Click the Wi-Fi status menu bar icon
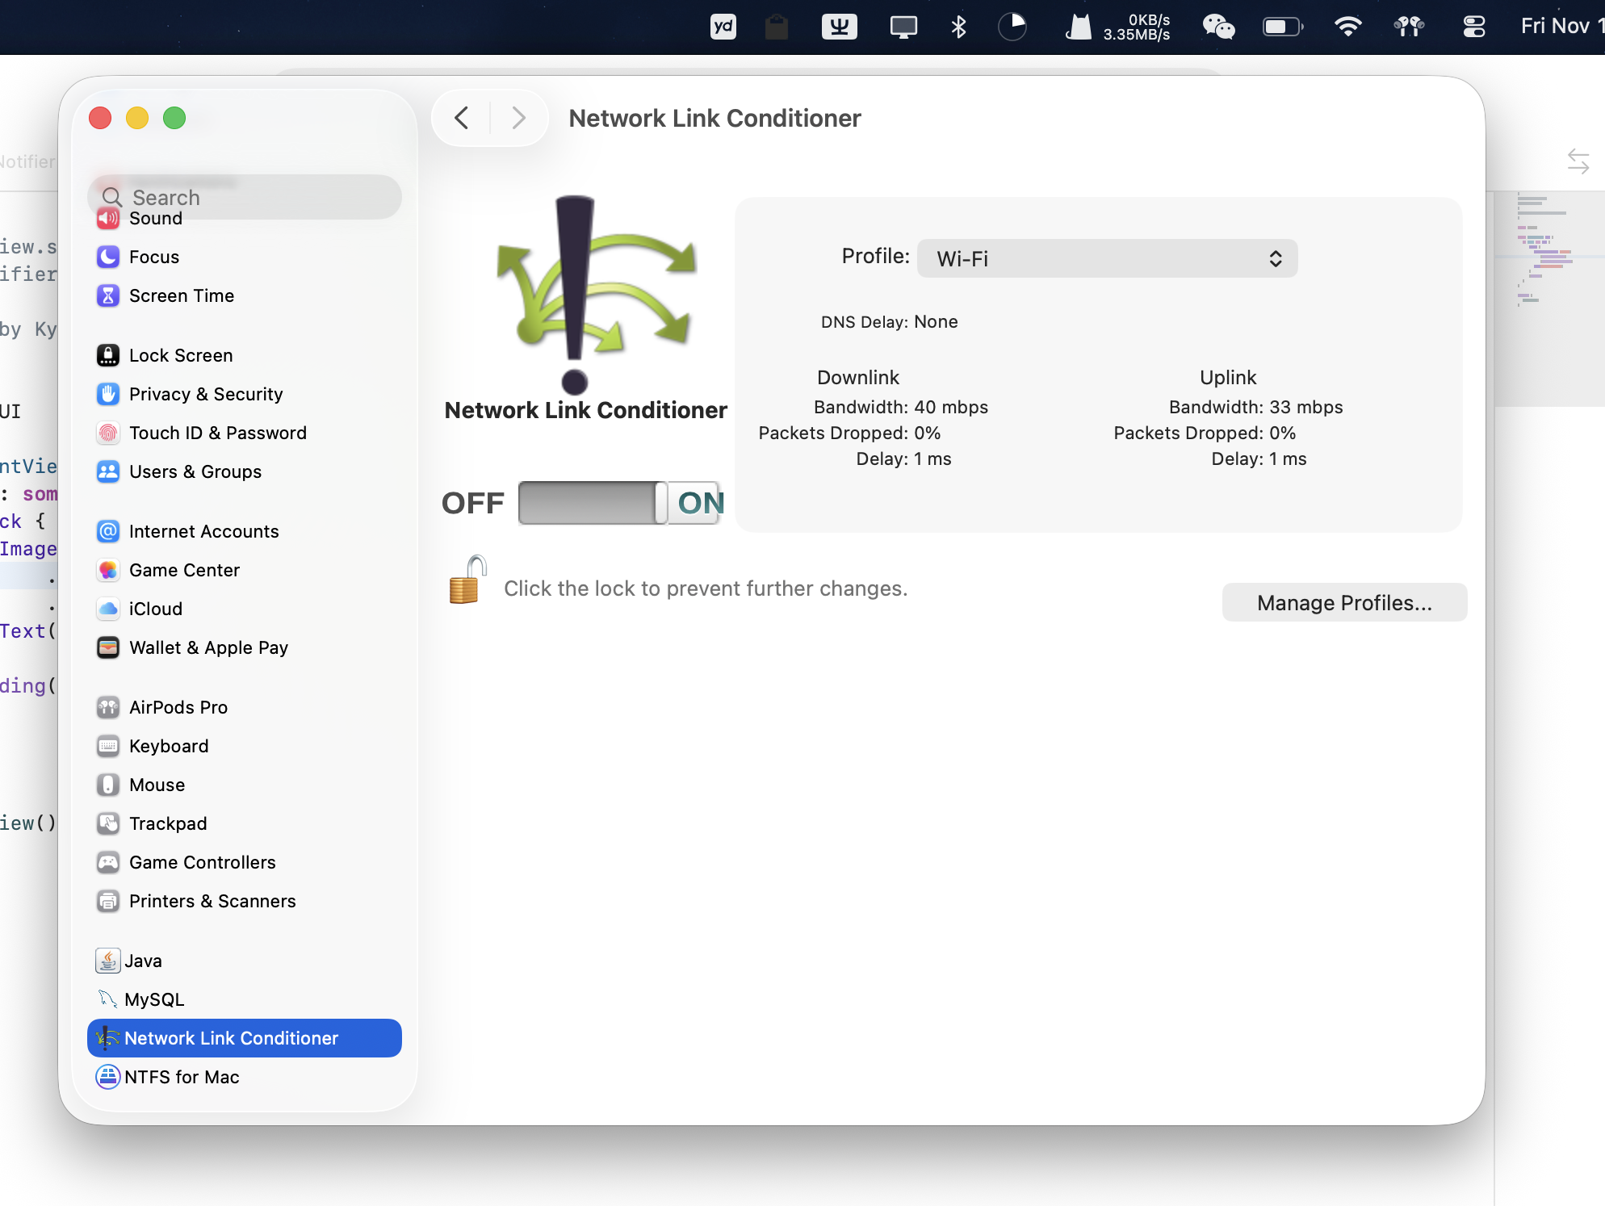 1347,27
